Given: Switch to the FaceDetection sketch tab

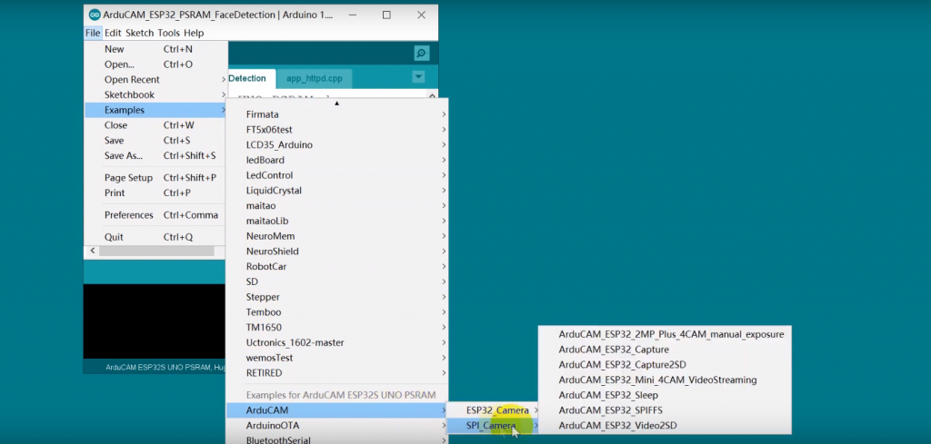Looking at the screenshot, I should (x=251, y=78).
